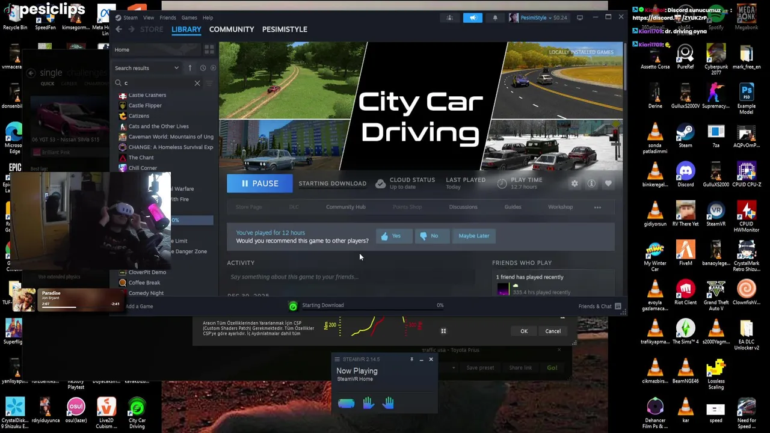Toggle sort direction arrow in library sidebar
Viewport: 770px width, 433px height.
tap(189, 68)
